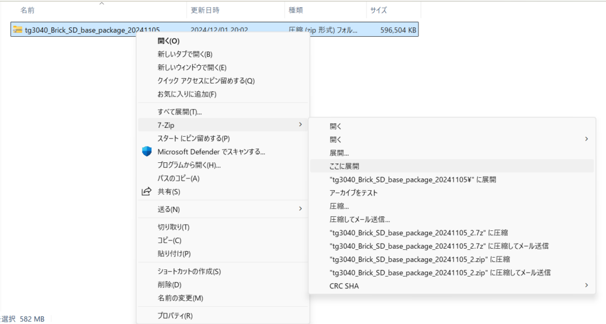Click the Microsoft Defender shield icon
This screenshot has width=606, height=324.
147,152
